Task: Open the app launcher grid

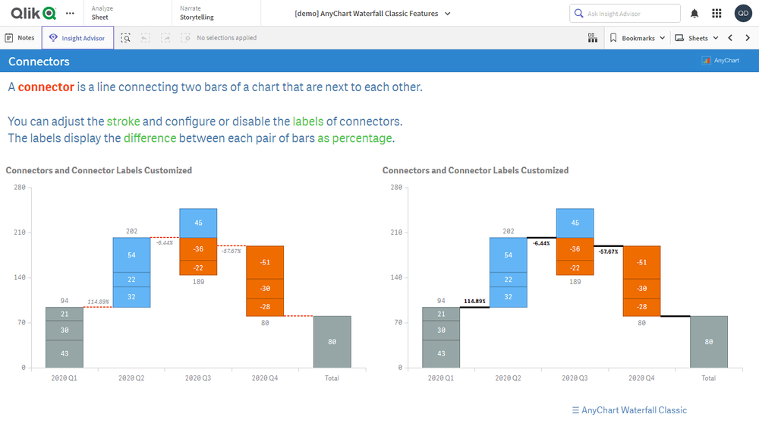Action: [716, 14]
